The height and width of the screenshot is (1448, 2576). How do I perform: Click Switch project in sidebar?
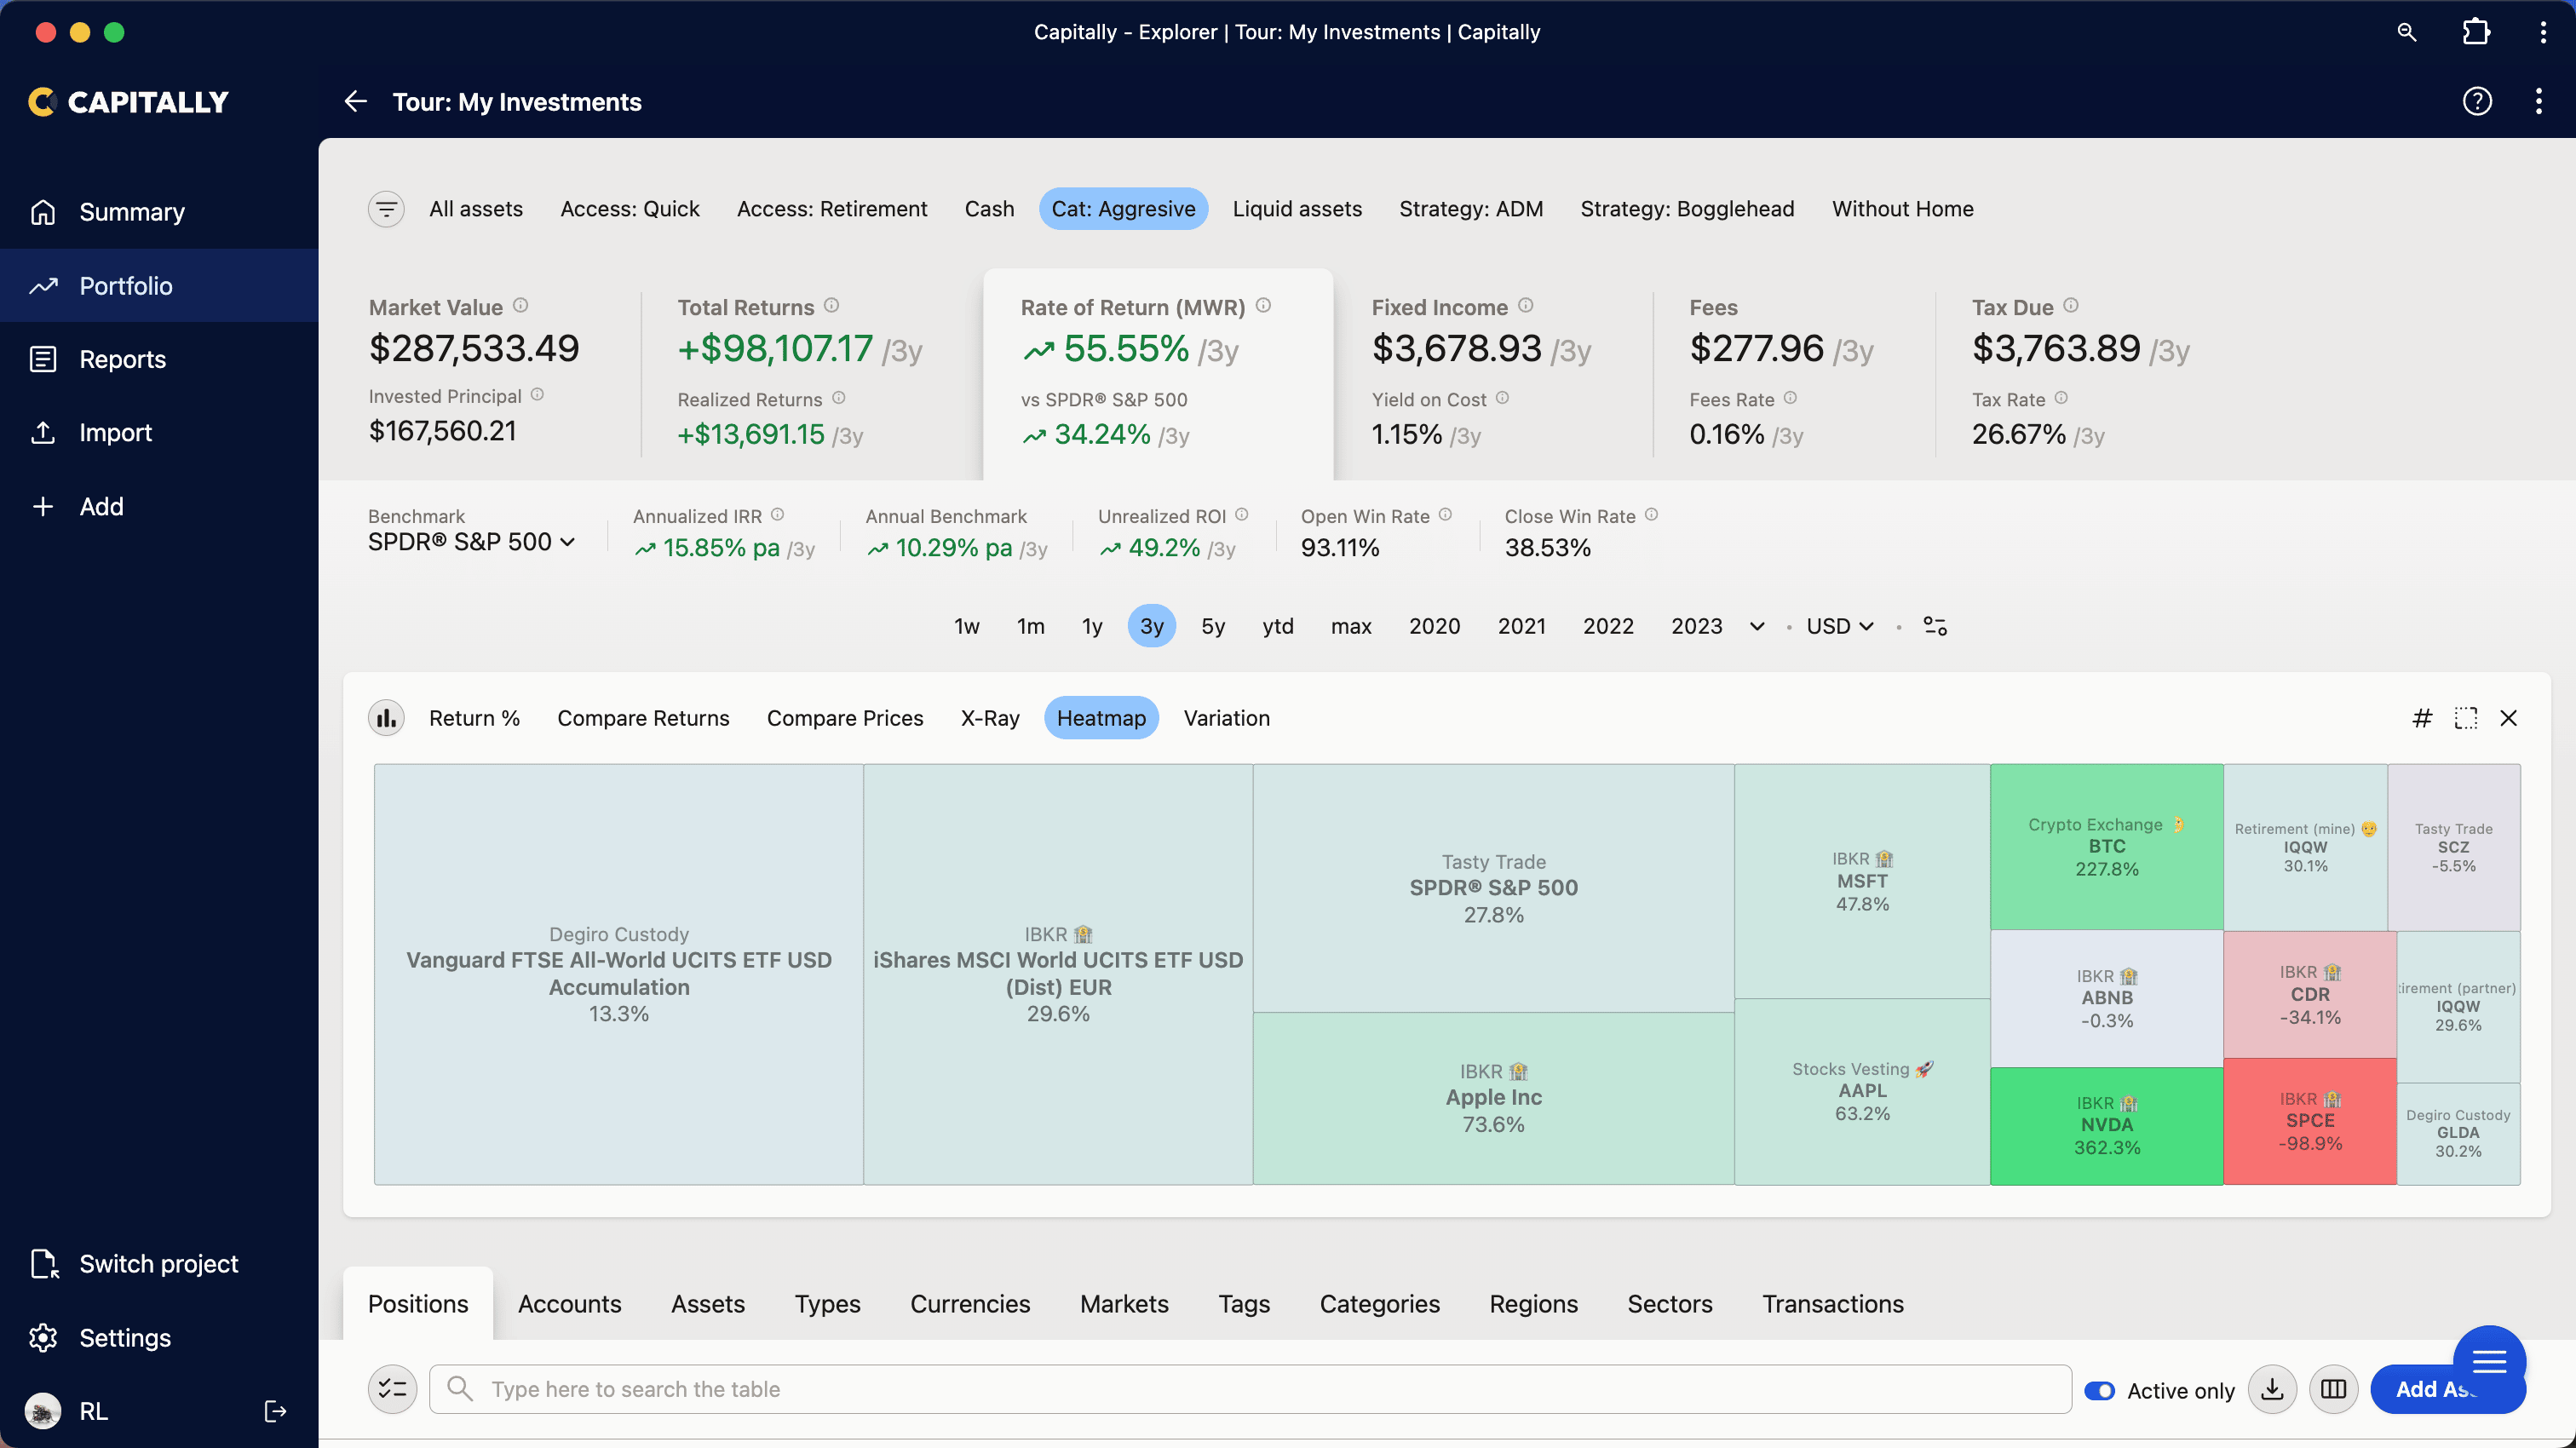point(159,1264)
